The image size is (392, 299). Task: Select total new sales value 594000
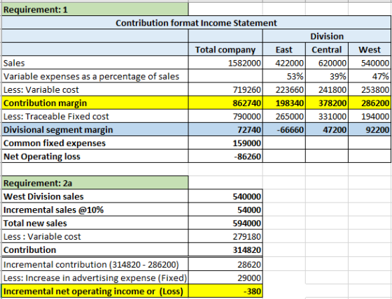(225, 223)
